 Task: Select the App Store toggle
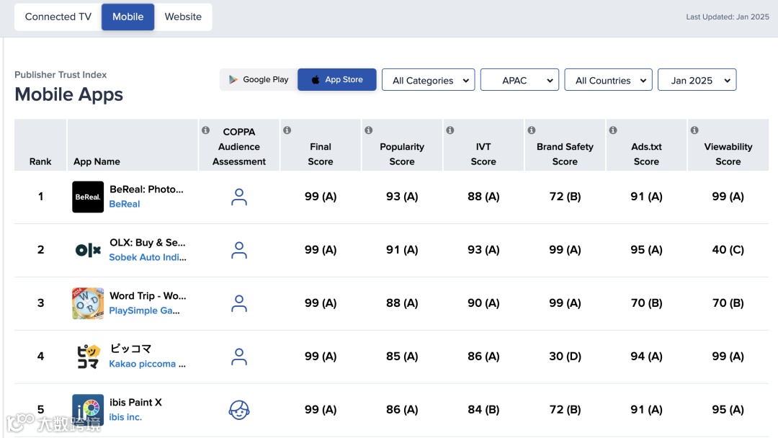coord(337,80)
